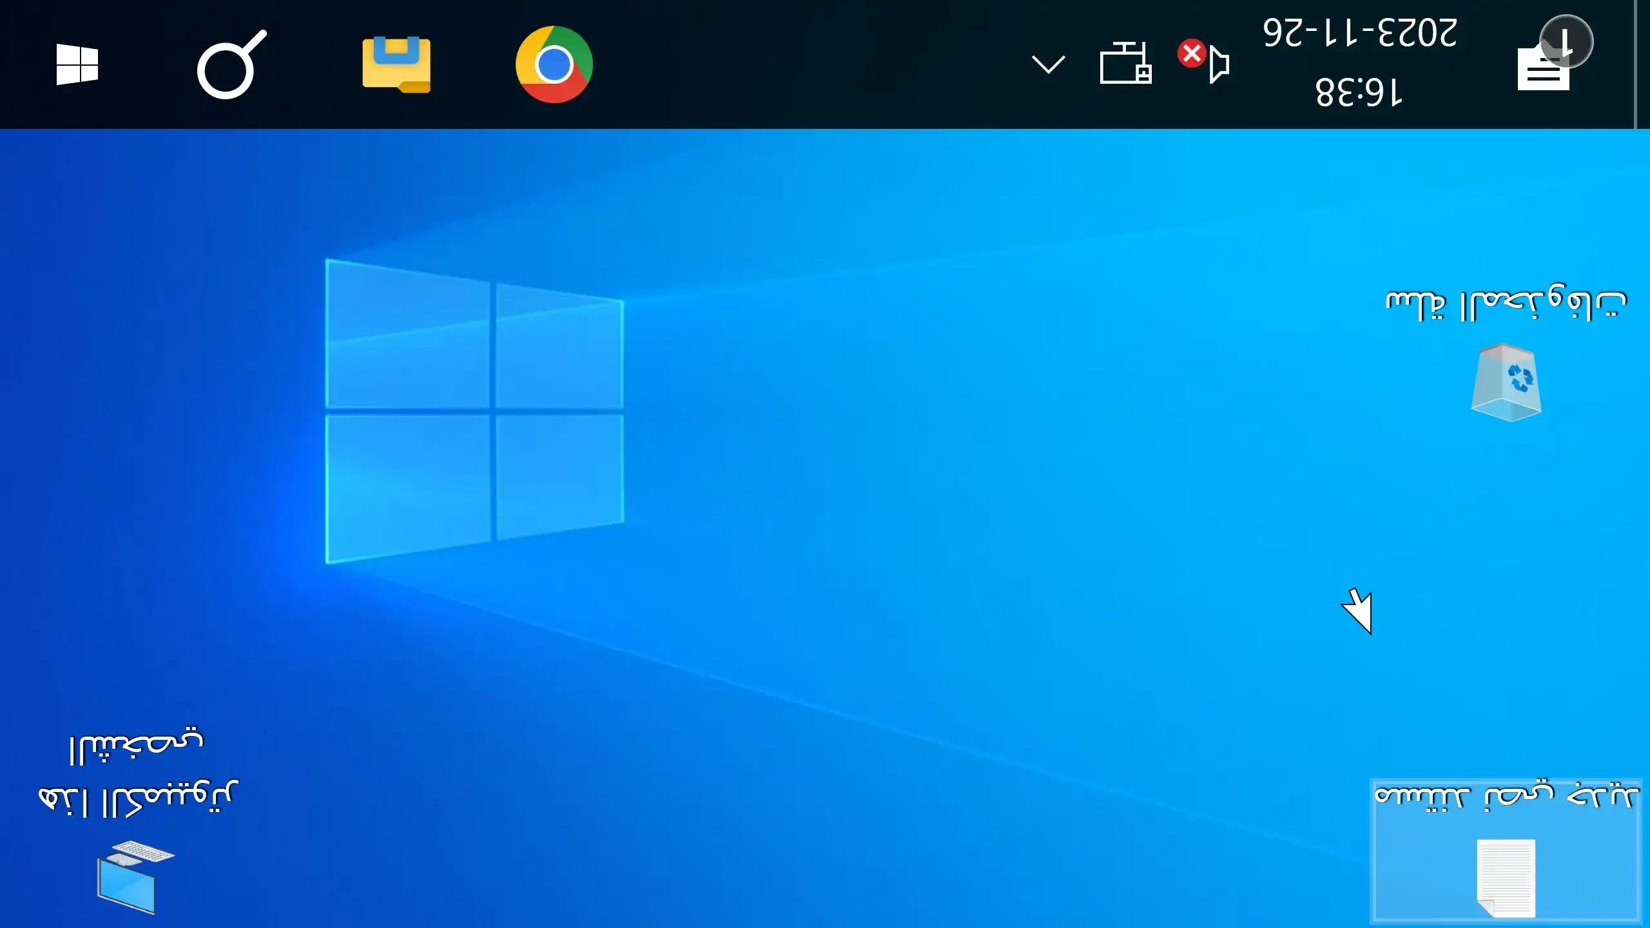Screen dimensions: 1650x928
Task: Click the text document's Arabic name label
Action: 1506,797
